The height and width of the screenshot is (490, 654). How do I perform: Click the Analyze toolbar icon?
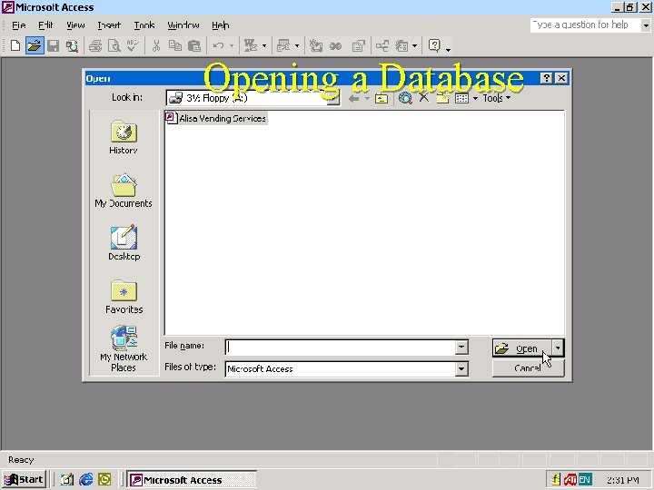[x=283, y=45]
